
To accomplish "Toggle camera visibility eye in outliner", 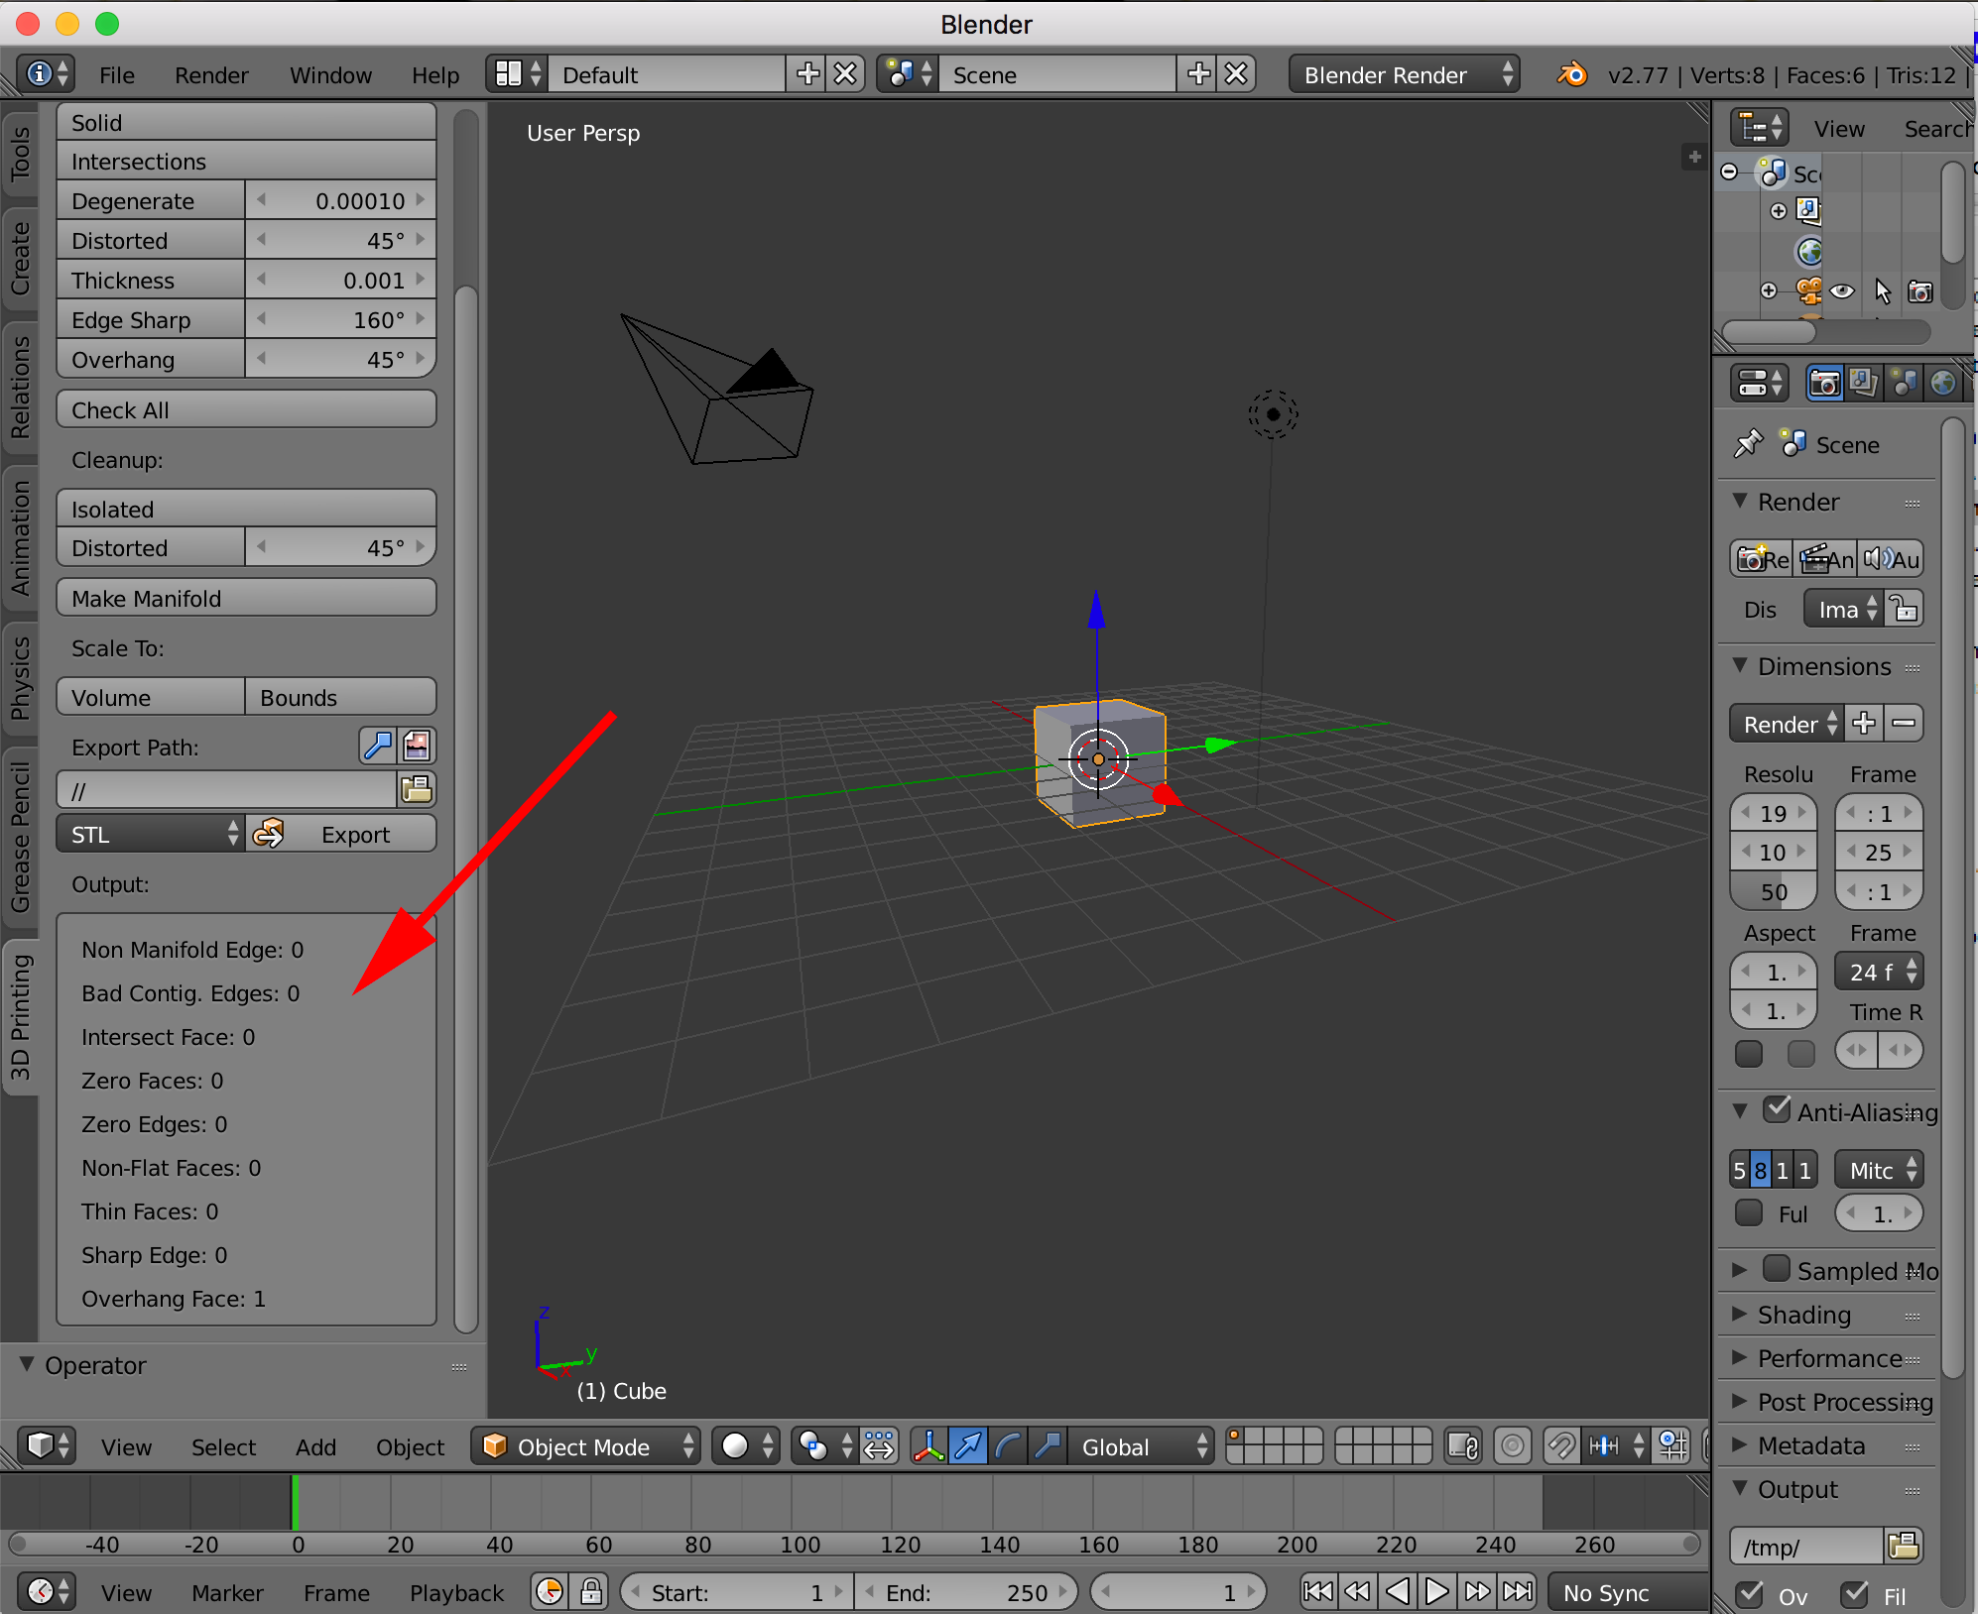I will point(1842,291).
